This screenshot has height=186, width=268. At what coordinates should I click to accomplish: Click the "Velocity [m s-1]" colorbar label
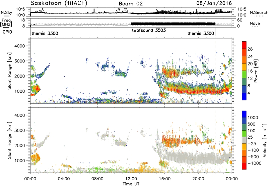pos(265,140)
